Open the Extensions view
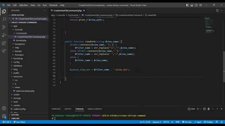Image resolution: width=225 pixels, height=126 pixels. click(x=4, y=43)
